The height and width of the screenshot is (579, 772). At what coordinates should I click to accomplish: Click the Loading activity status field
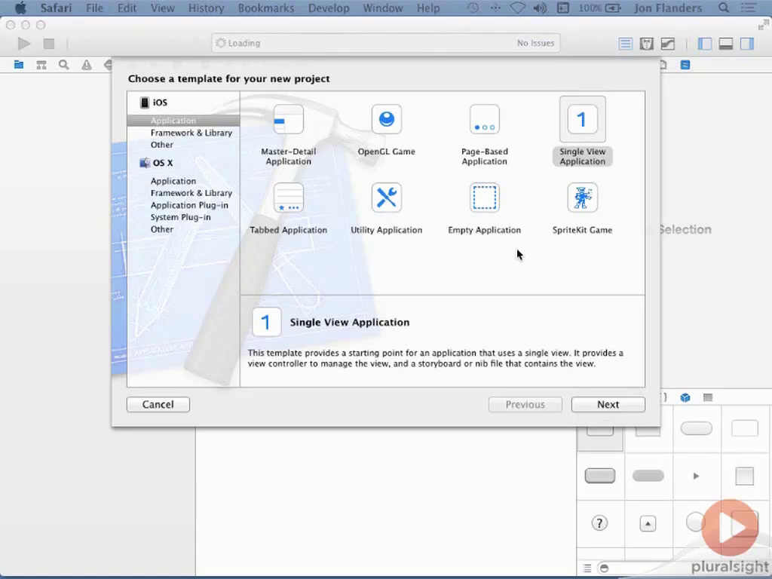coord(385,43)
